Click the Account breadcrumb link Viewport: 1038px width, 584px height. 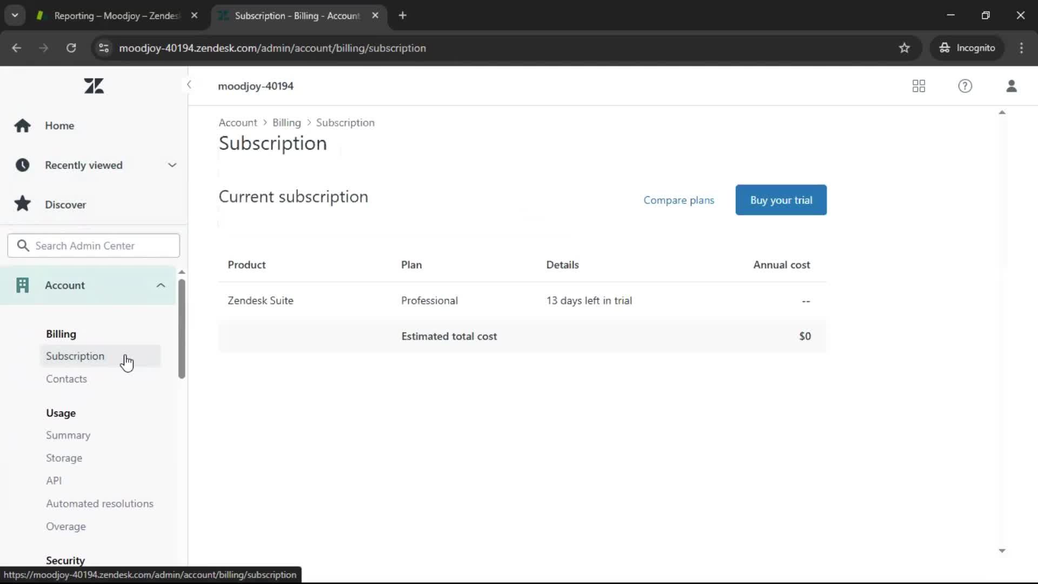coord(238,123)
